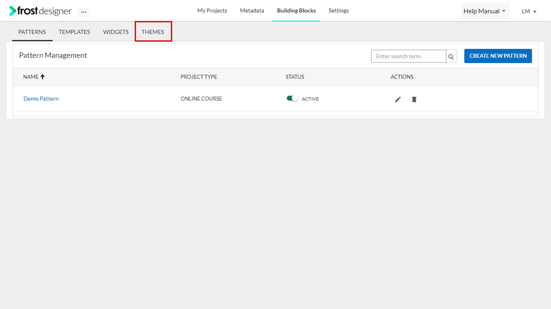The width and height of the screenshot is (551, 309).
Task: Switch to the Themes tab
Action: pos(153,32)
